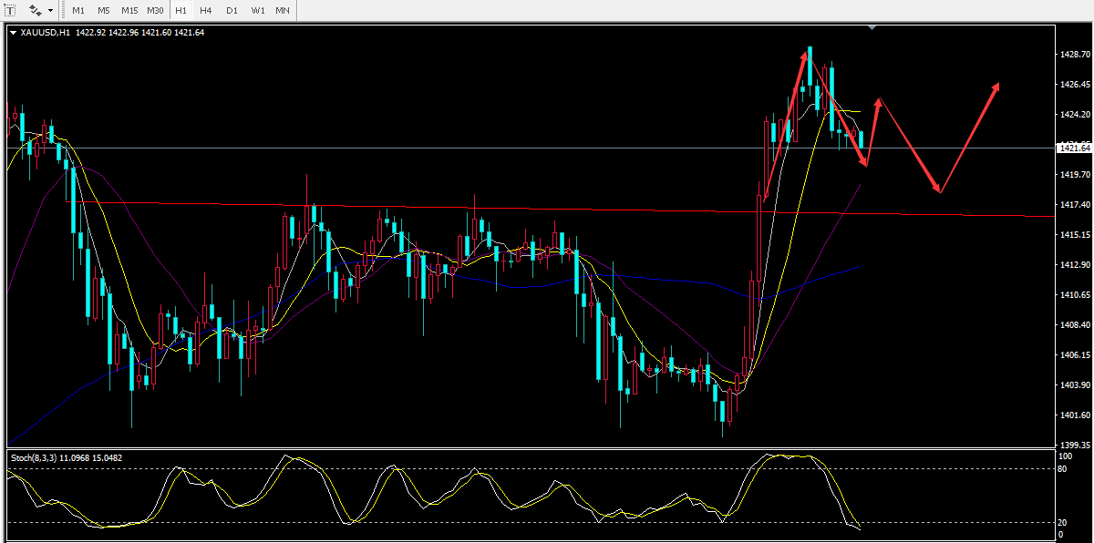Switch chart to M1 timeframe
Image resolution: width=1094 pixels, height=543 pixels.
click(x=78, y=11)
